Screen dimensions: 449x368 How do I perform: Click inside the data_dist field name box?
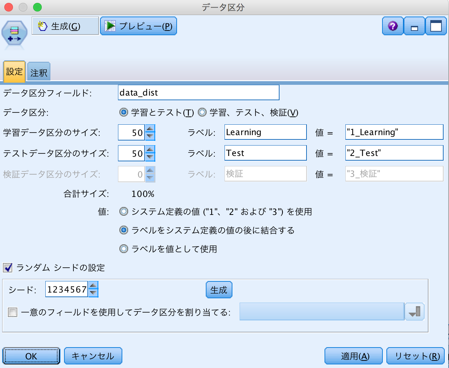(198, 92)
